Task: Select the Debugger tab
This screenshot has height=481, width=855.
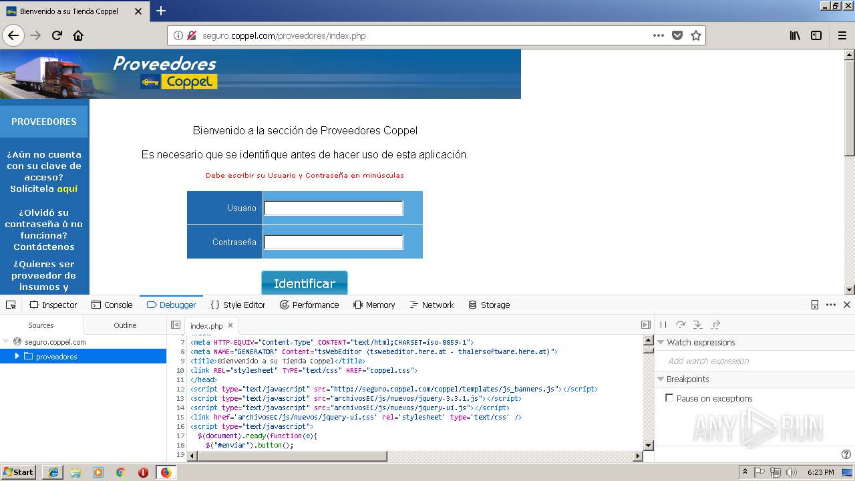Action: [x=171, y=305]
